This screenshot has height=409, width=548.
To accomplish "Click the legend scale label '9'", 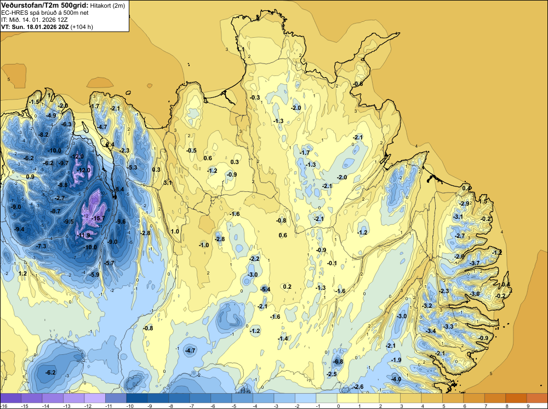I will 528,406.
